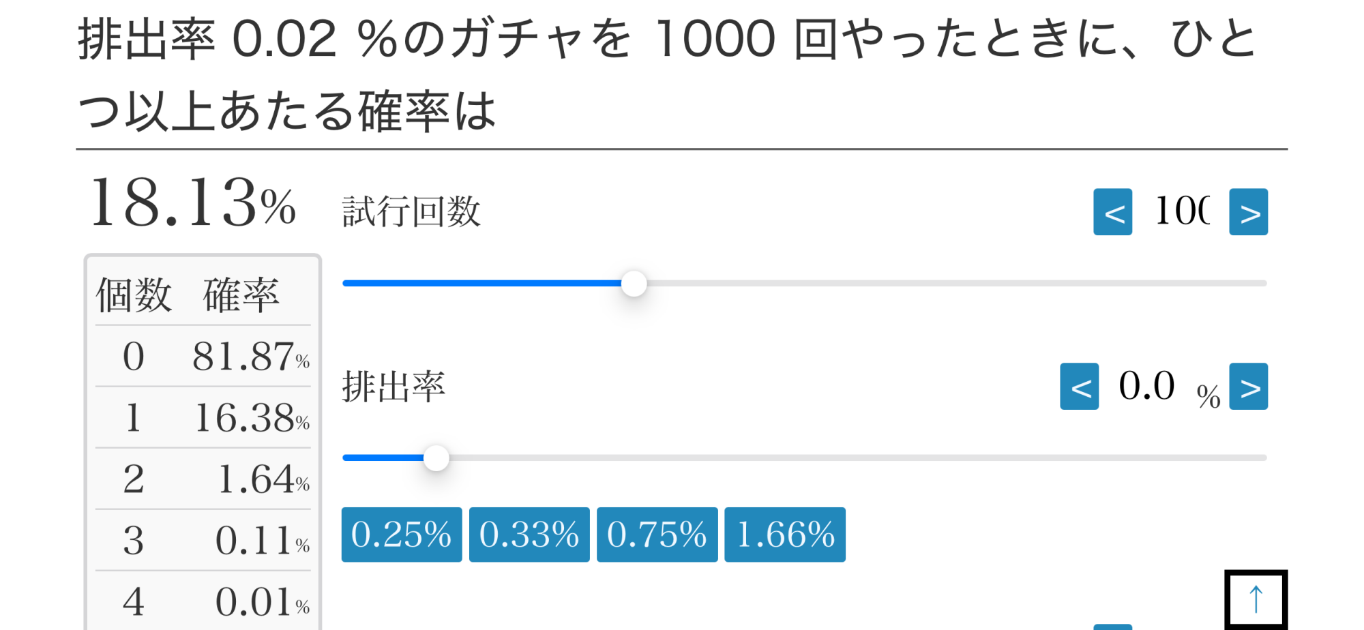Click the drop rate percentage field
This screenshot has width=1364, height=630.
1147,386
